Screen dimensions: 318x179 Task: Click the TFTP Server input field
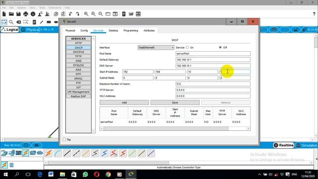tap(213, 90)
